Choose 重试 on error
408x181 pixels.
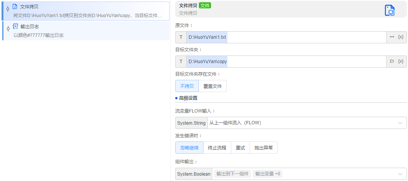coord(240,148)
